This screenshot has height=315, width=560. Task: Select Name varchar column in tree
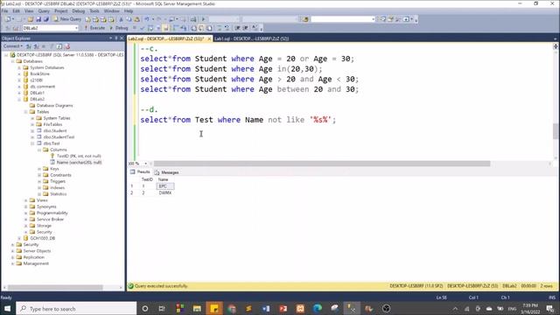79,163
